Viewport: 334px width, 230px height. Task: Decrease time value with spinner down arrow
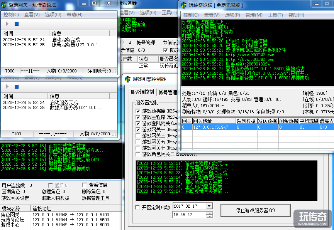[209, 216]
